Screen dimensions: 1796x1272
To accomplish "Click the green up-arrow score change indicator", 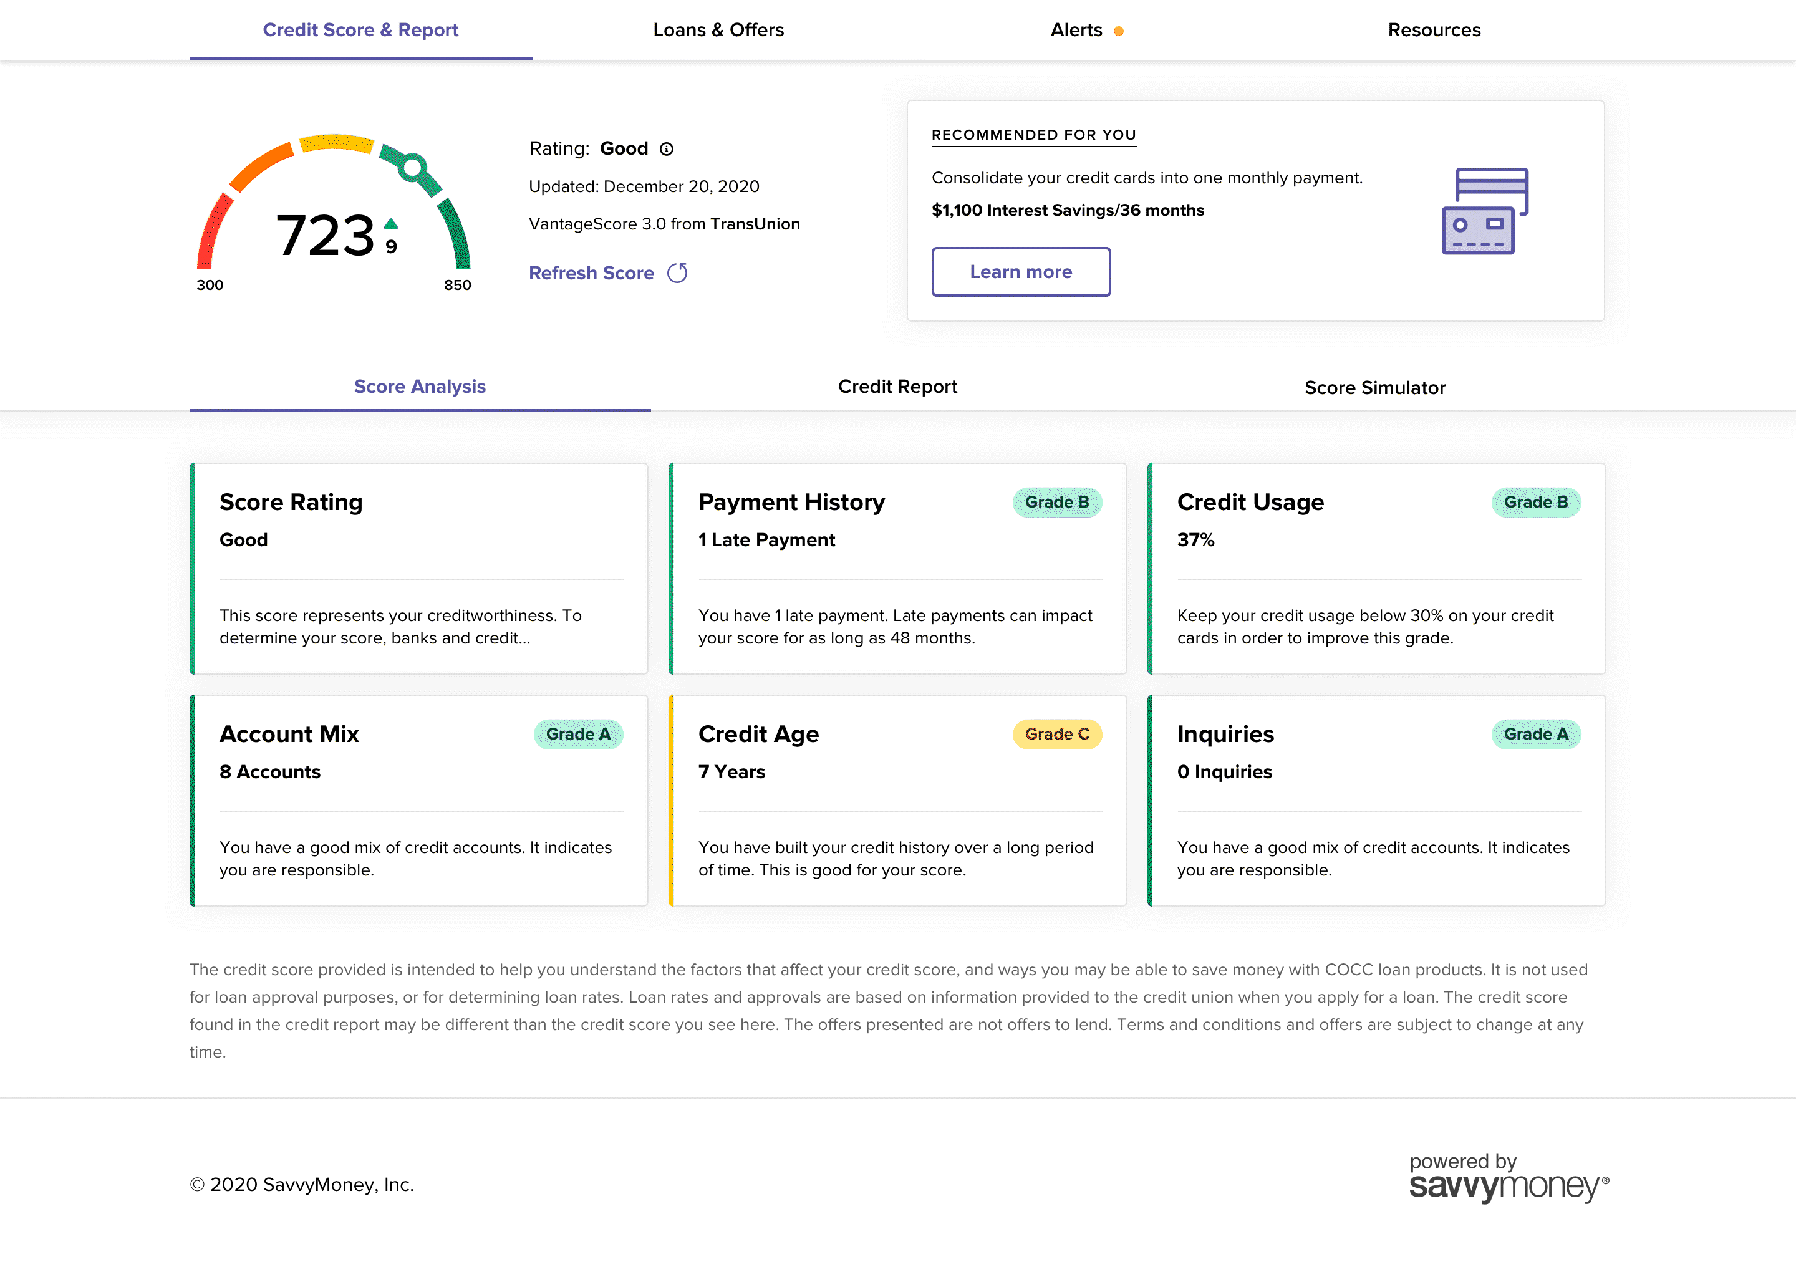I will tap(391, 224).
